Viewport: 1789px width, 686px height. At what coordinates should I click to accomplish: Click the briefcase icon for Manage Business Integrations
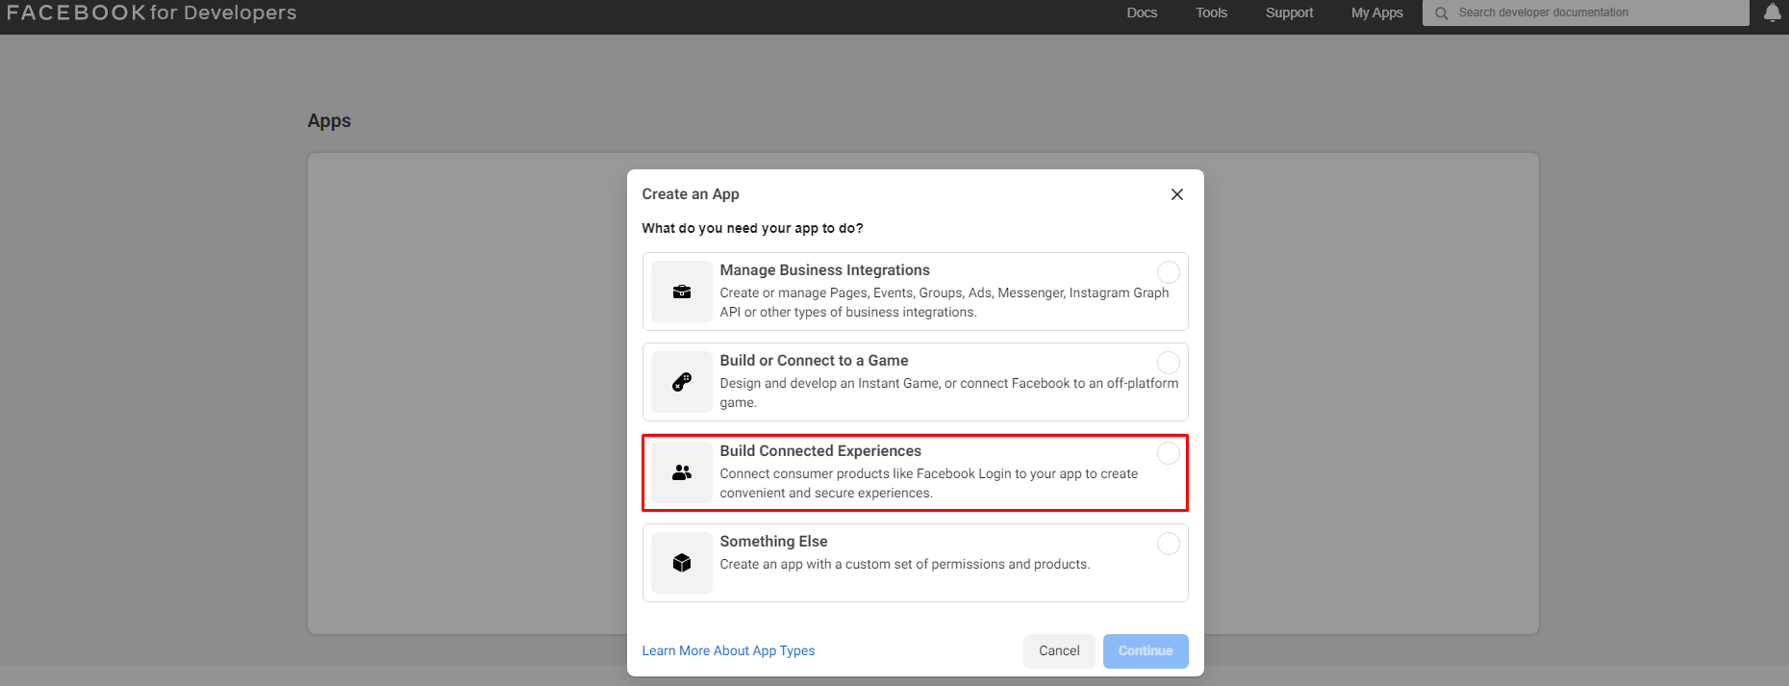coord(682,292)
